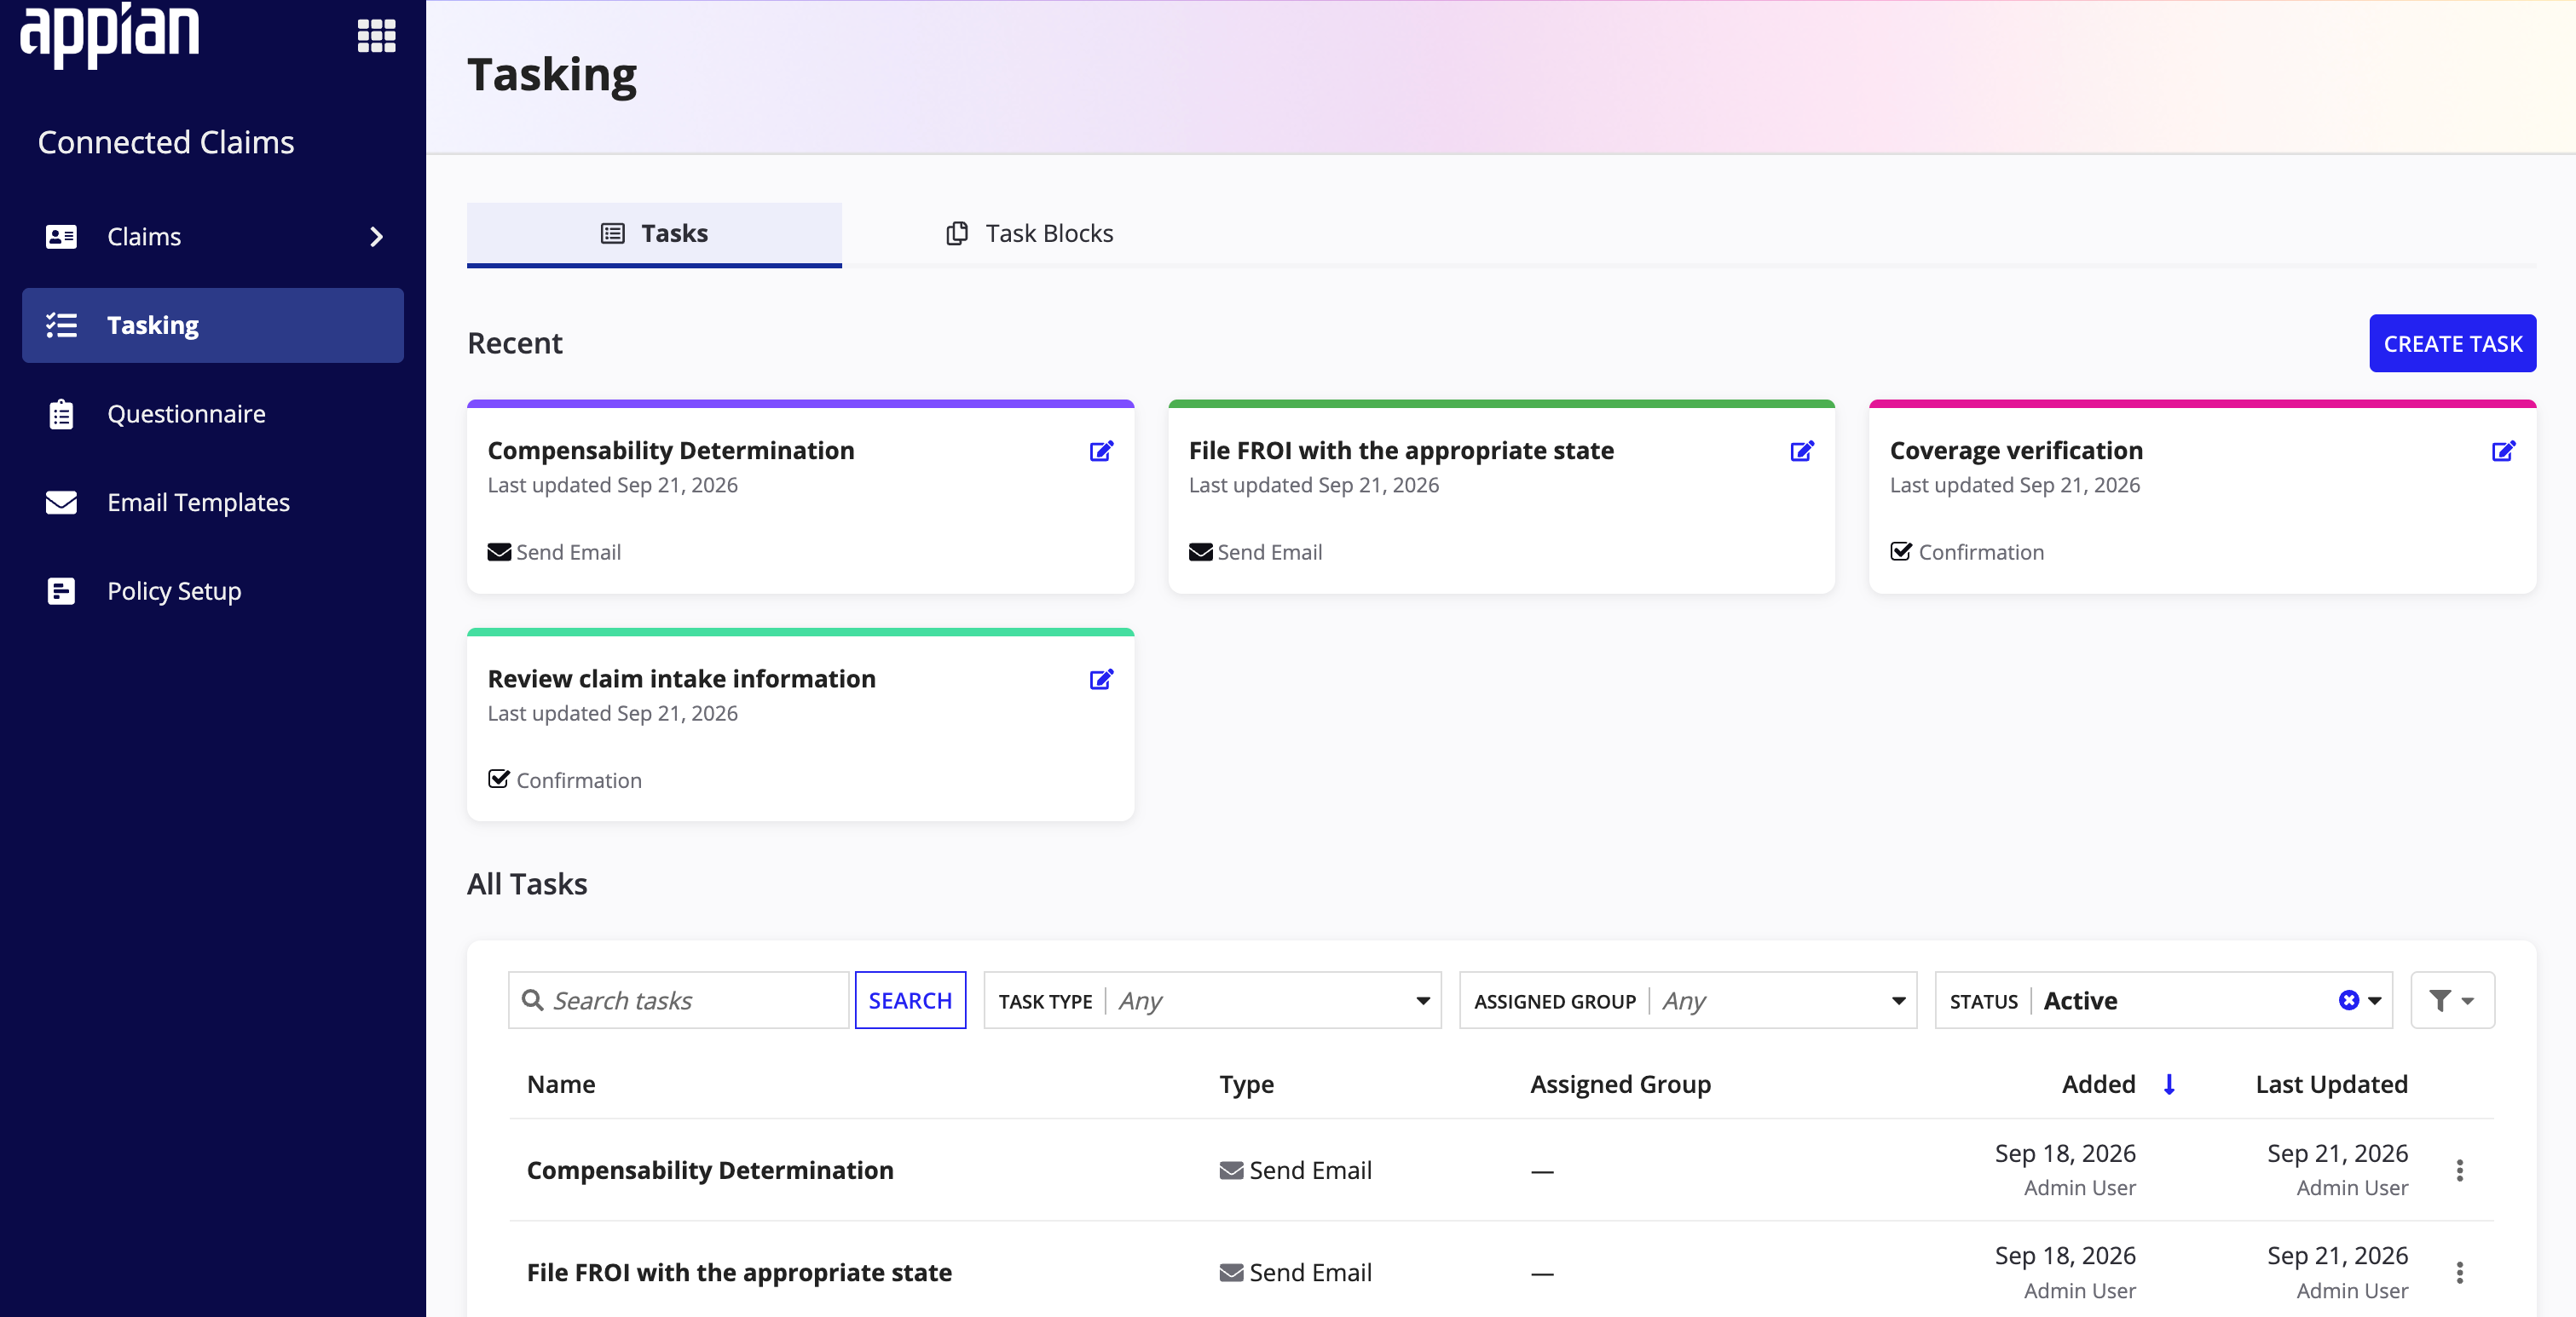The image size is (2576, 1317).
Task: Click the Create Task button
Action: pyautogui.click(x=2452, y=344)
